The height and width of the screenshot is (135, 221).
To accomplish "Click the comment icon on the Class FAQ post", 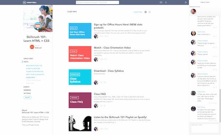I will pyautogui.click(x=104, y=105).
